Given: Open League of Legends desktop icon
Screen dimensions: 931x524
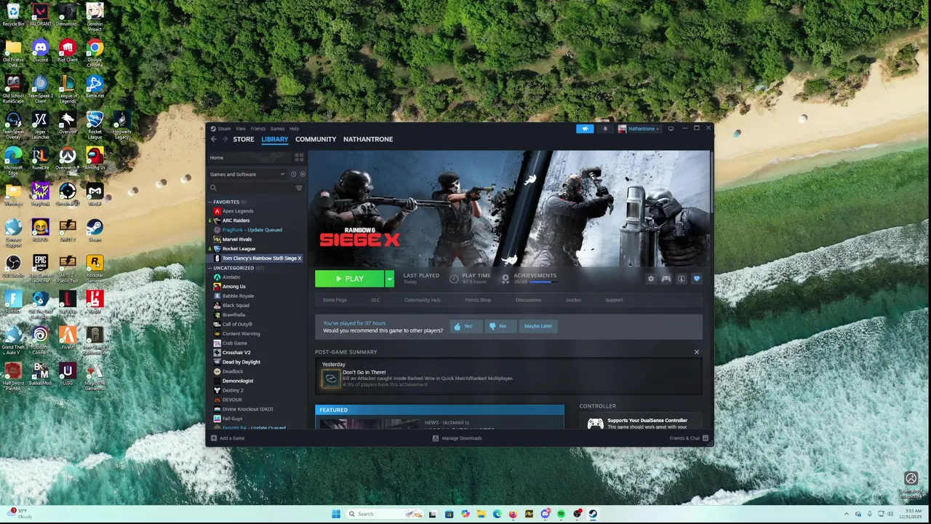Looking at the screenshot, I should (x=68, y=87).
